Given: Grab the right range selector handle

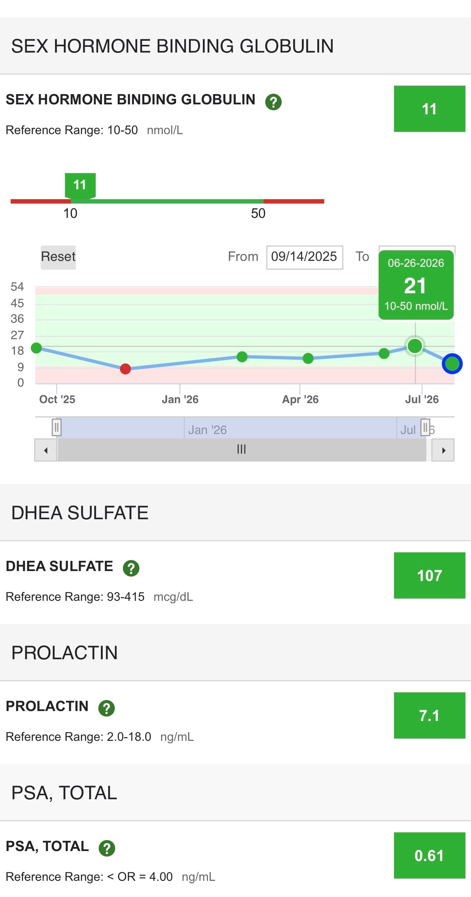Looking at the screenshot, I should [425, 427].
